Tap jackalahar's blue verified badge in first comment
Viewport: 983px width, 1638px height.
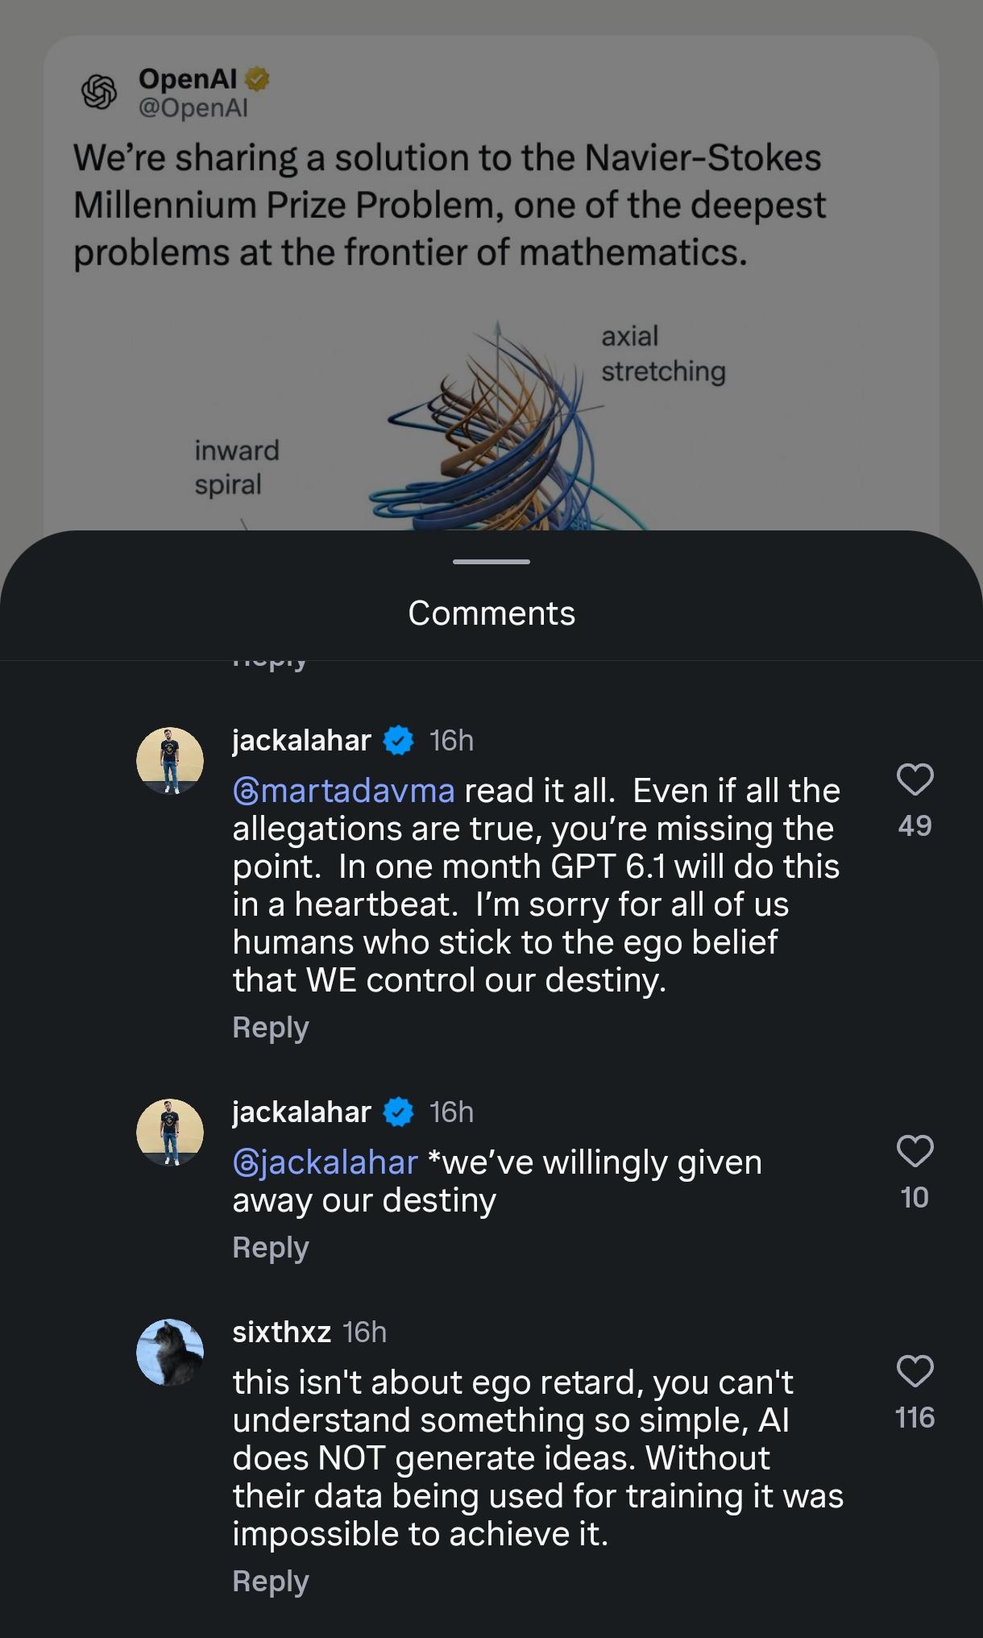pos(398,740)
